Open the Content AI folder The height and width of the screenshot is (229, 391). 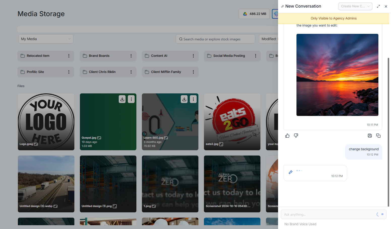pos(170,56)
